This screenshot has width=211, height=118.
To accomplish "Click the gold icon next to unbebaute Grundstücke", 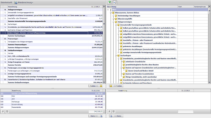I will 124,61.
